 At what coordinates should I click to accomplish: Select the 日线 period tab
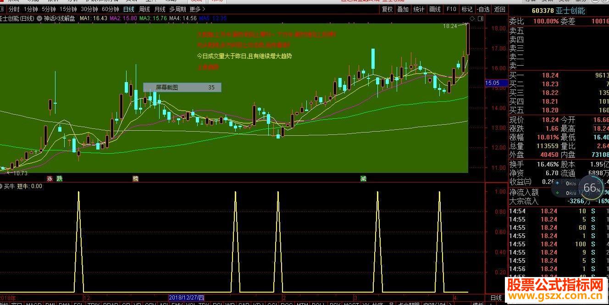coord(129,9)
